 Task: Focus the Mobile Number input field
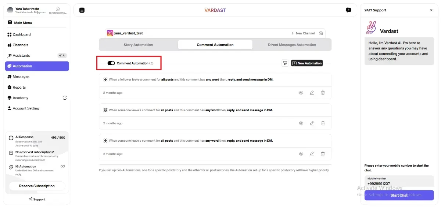[x=399, y=181]
